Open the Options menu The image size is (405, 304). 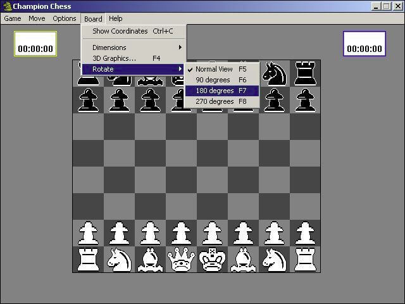[65, 18]
